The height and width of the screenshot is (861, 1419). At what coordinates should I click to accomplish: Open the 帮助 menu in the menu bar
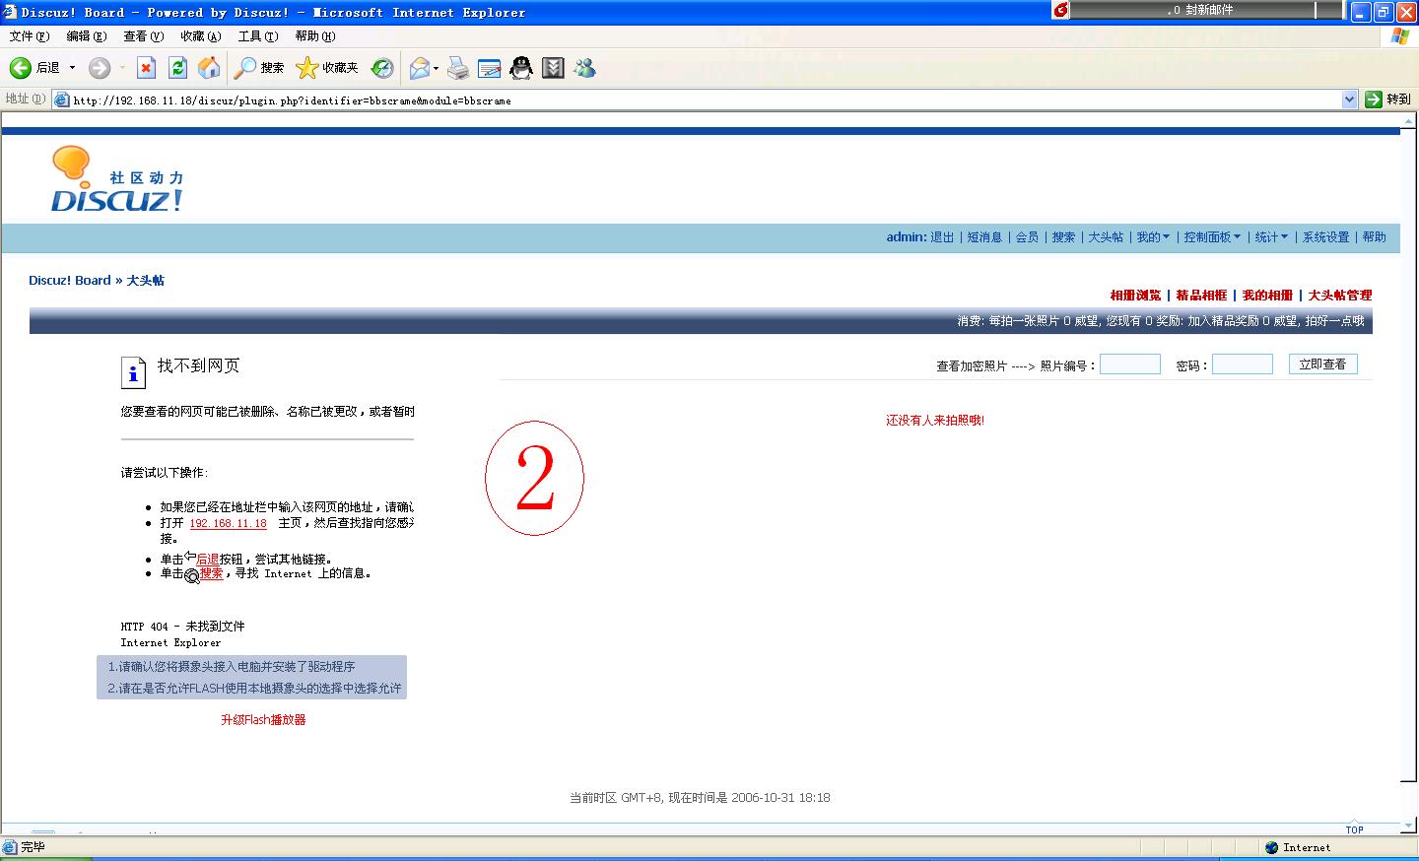(315, 36)
